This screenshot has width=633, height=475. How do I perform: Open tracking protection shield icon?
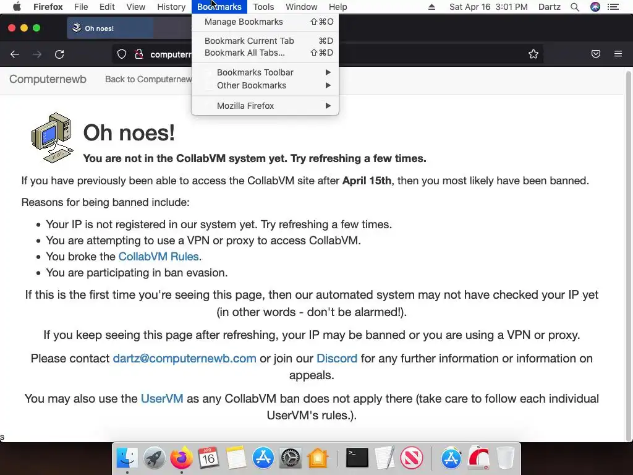click(x=122, y=54)
